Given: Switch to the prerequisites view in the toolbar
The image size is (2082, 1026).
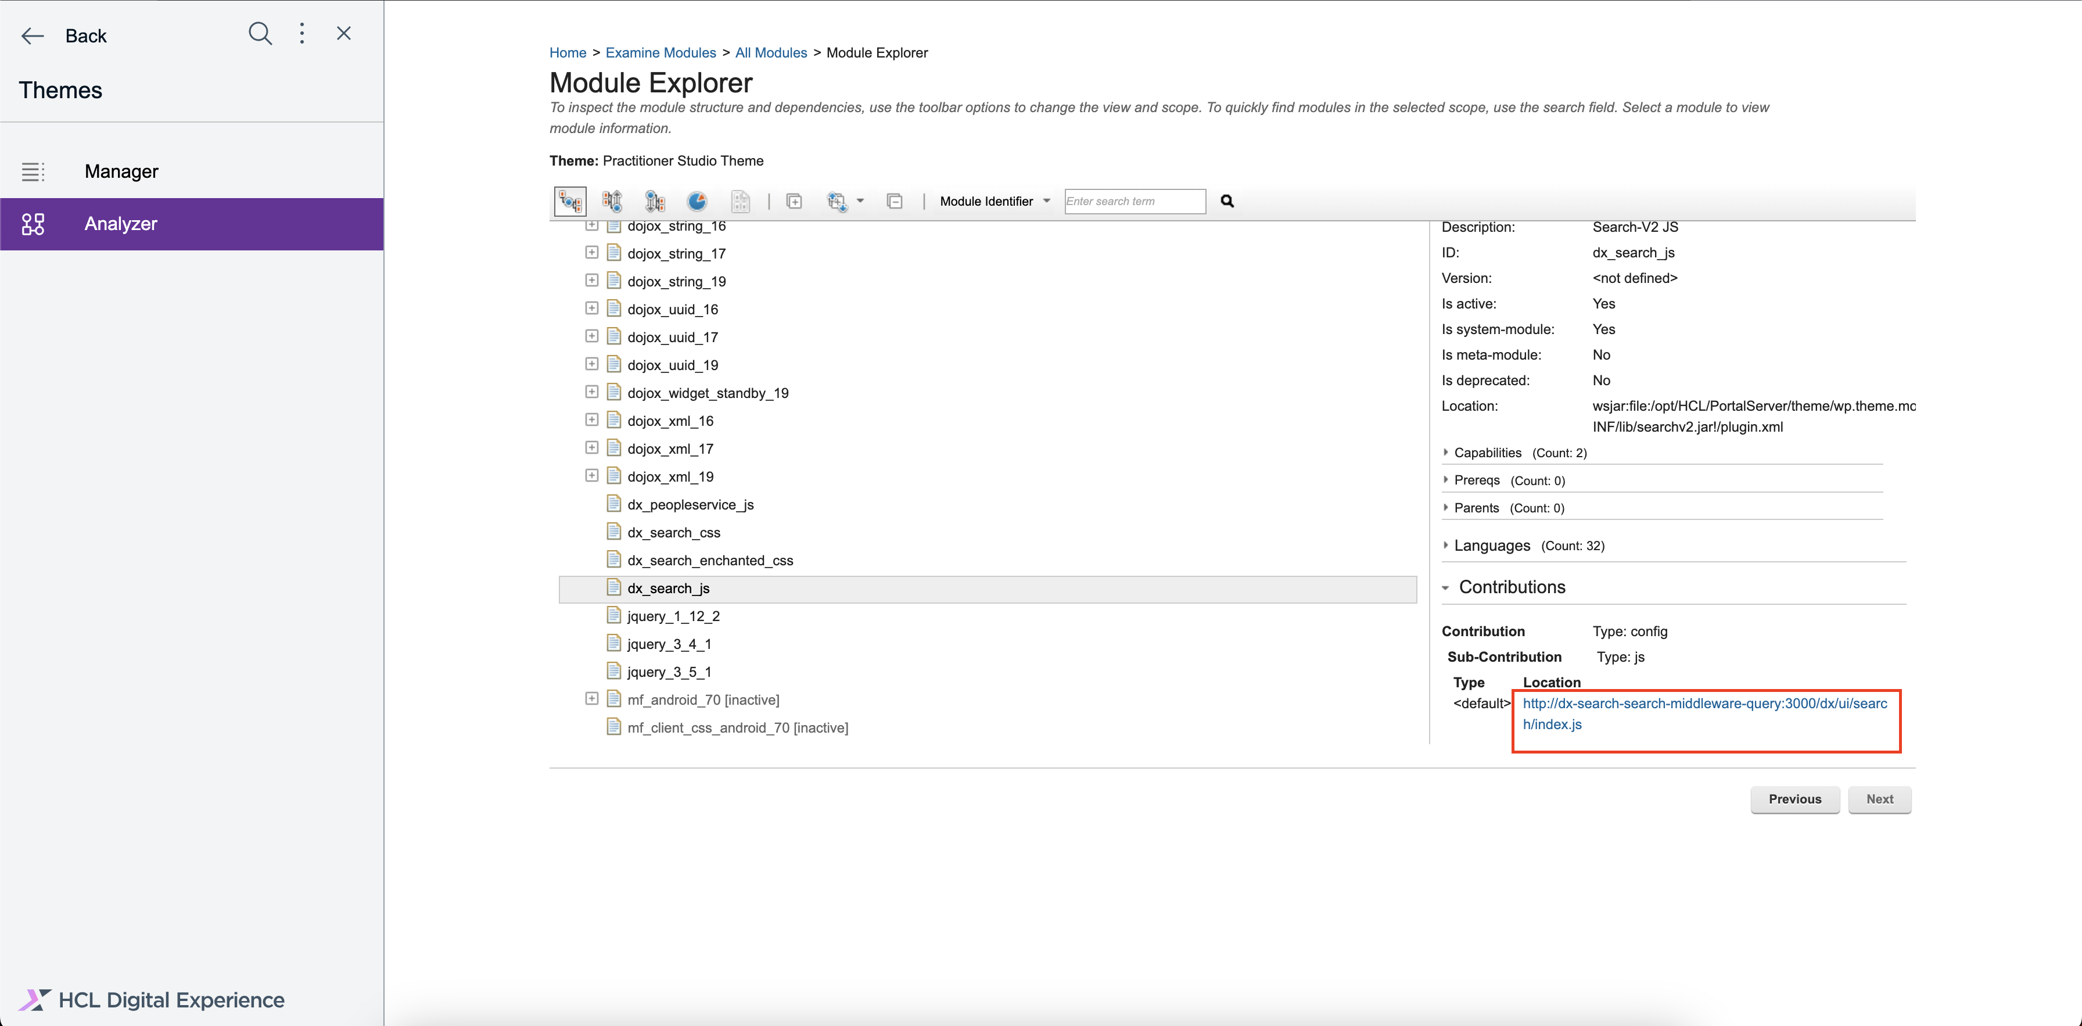Looking at the screenshot, I should point(612,200).
